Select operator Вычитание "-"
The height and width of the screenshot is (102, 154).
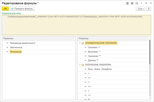tap(94, 52)
